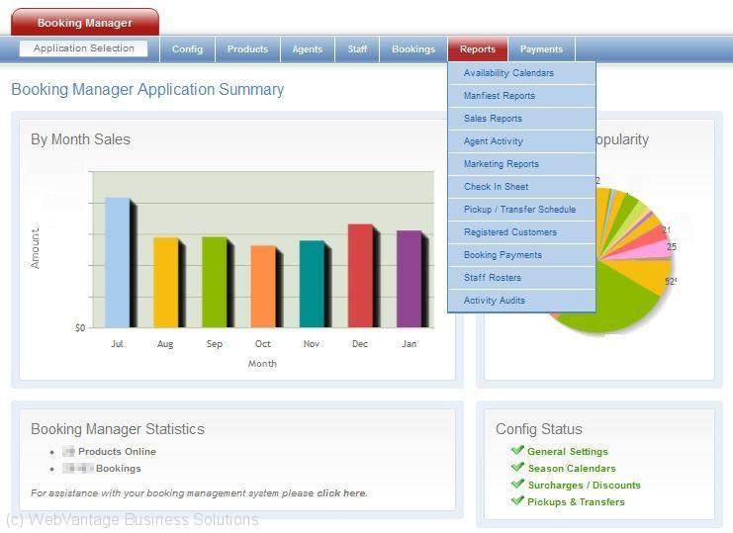This screenshot has width=733, height=533.
Task: Click the checkmark beside Surcharges / Discounts
Action: click(x=517, y=485)
